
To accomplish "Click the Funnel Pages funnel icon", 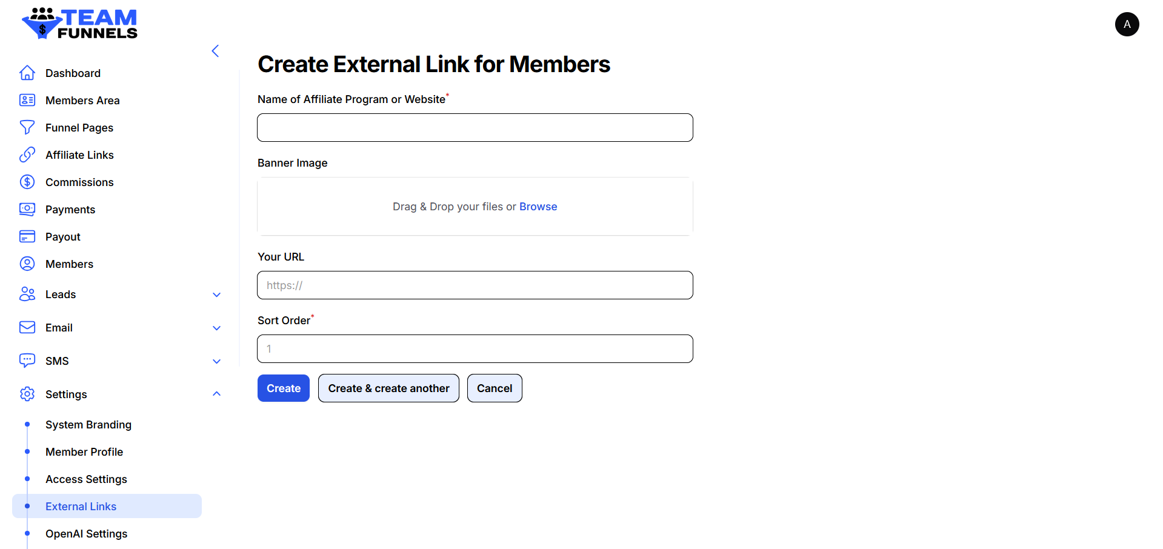I will click(x=27, y=127).
